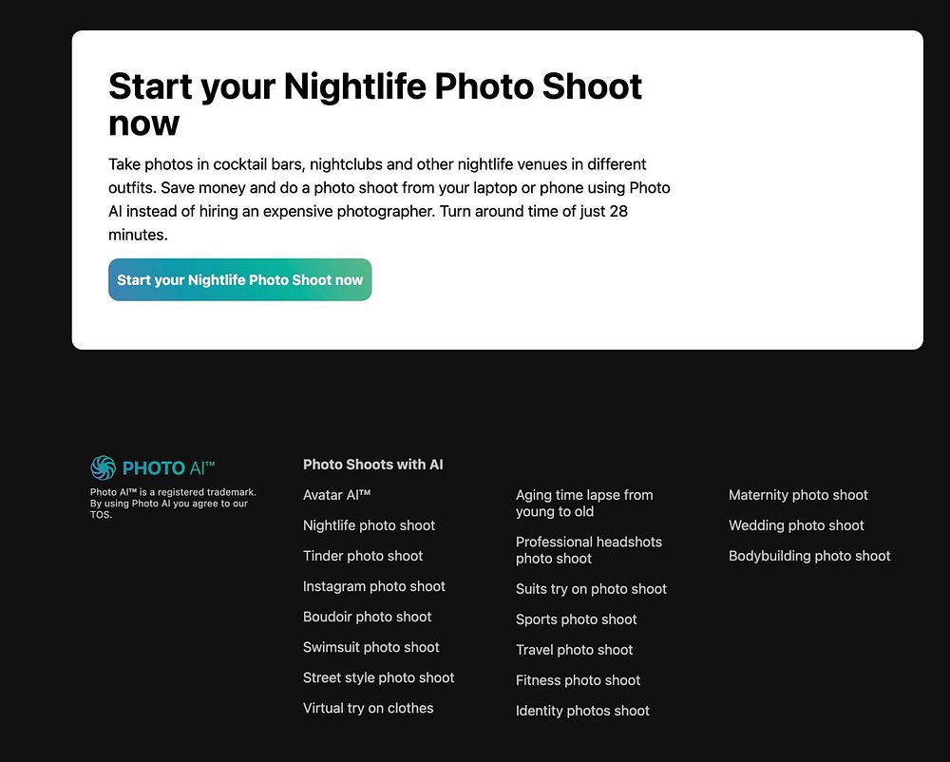Open Virtual try on clothes
The width and height of the screenshot is (950, 762).
point(369,708)
